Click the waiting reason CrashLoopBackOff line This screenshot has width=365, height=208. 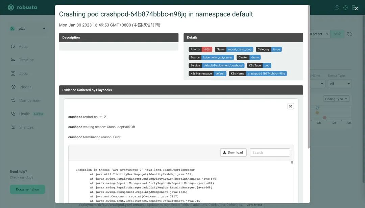click(x=102, y=127)
